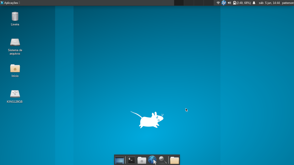Open the clock showing sáb 5 jun, 14:44
Viewport: 294px width, 165px height.
[269, 3]
